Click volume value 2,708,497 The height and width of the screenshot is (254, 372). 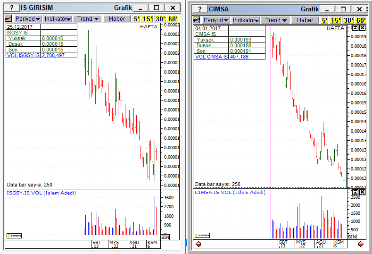53,55
